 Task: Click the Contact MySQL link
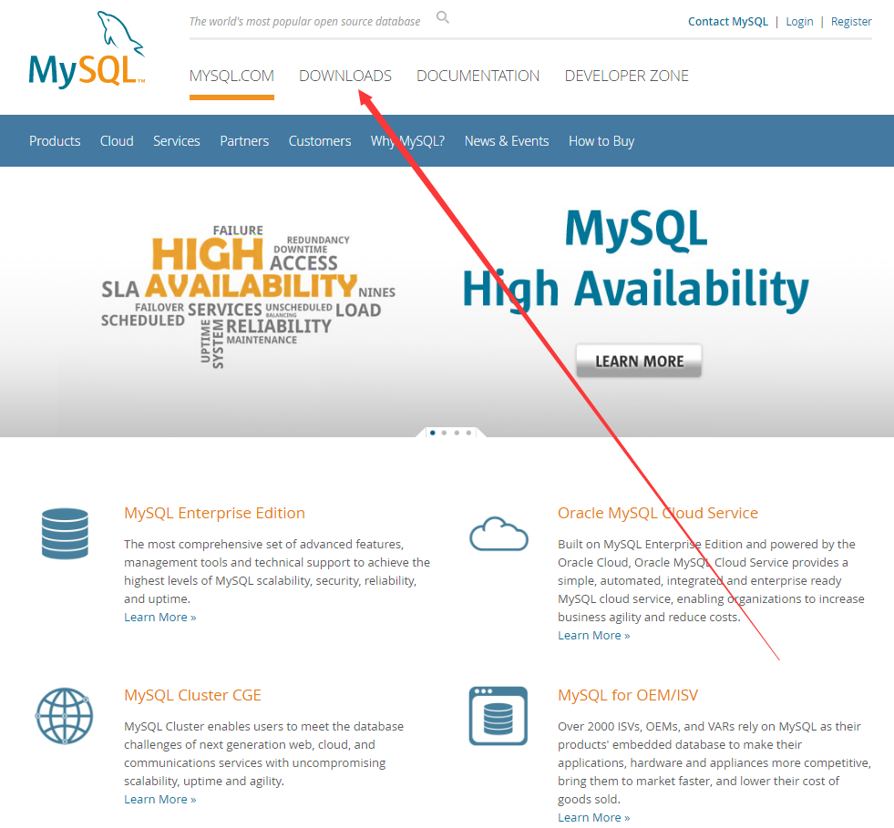pos(728,22)
